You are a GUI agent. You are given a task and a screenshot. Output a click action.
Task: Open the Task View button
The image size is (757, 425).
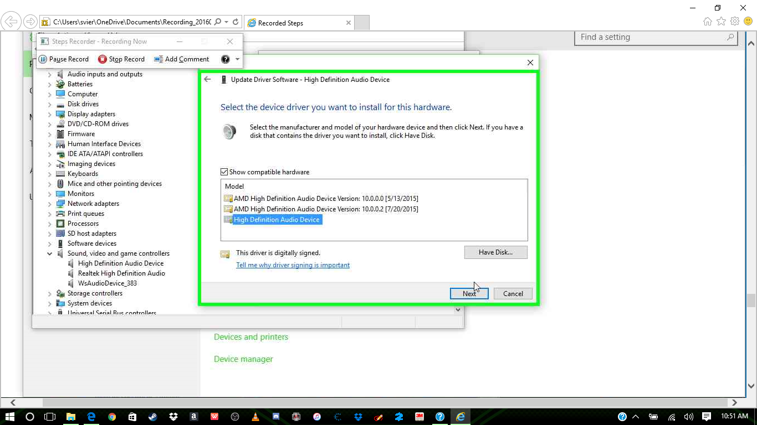click(50, 417)
